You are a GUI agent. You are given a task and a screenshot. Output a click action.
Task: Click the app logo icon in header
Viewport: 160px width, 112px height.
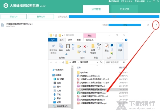point(6,6)
